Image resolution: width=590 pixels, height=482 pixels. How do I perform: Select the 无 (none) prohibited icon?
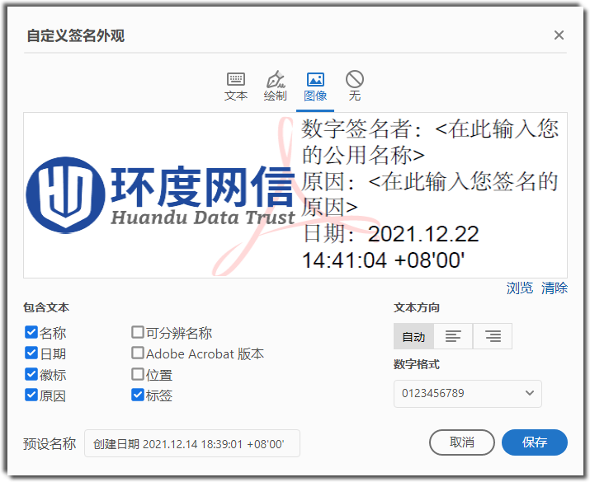(355, 86)
